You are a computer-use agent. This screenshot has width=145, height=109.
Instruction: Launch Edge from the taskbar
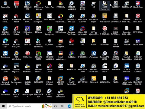(x=69, y=106)
